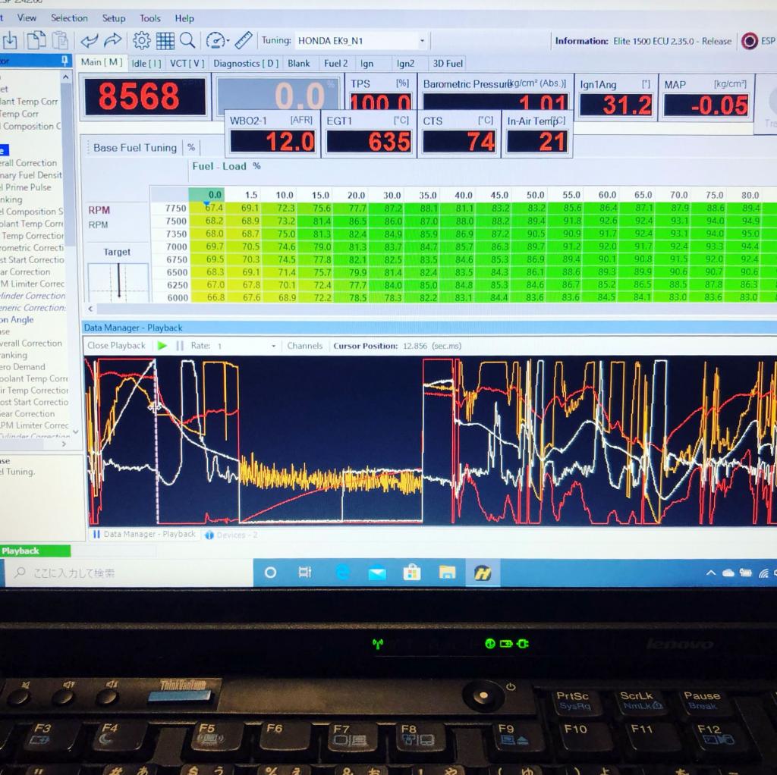Select the ruler measurement icon
This screenshot has width=777, height=775.
tap(244, 40)
